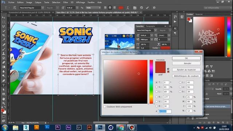This screenshot has width=233, height=131.
Task: Open Premiere Pro from the taskbar
Action: click(x=58, y=127)
